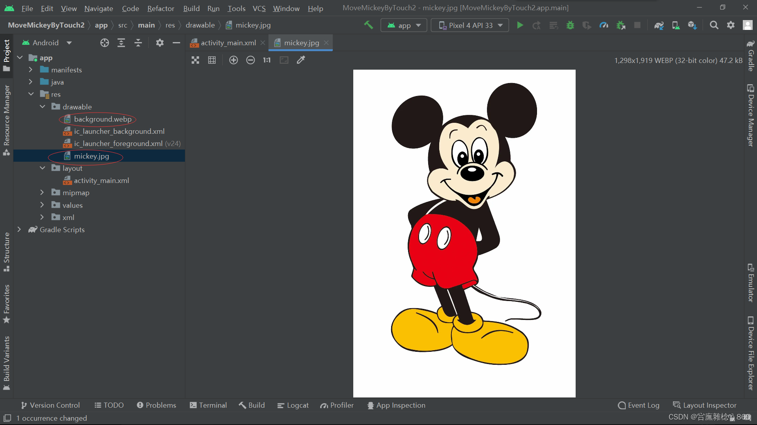This screenshot has width=757, height=425.
Task: Open the Refactor menu
Action: (160, 8)
